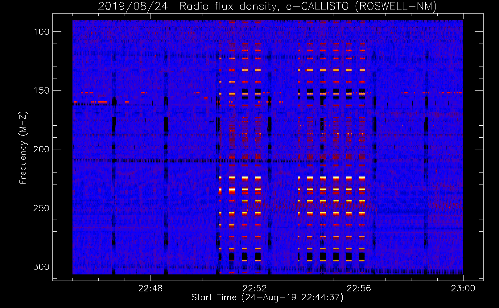This screenshot has width=499, height=308.
Task: Click the 150 frequency tick label
Action: coord(41,91)
